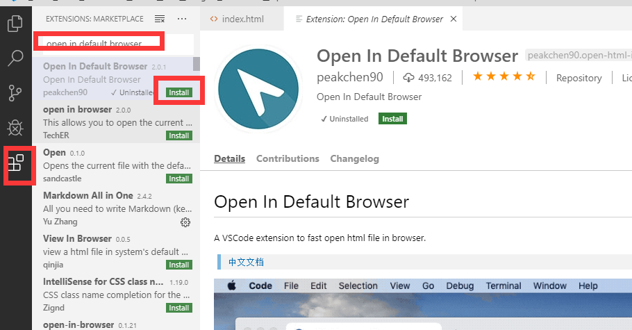Click the large Open In Default Browser logo
The height and width of the screenshot is (330, 632).
[258, 89]
